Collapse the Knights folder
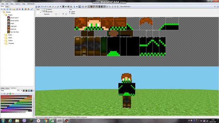This screenshot has height=123, width=219. [x=4, y=15]
